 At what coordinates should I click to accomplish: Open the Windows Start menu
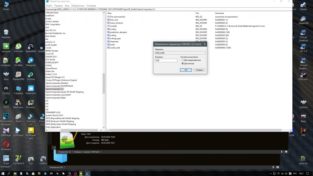[x=3, y=173]
